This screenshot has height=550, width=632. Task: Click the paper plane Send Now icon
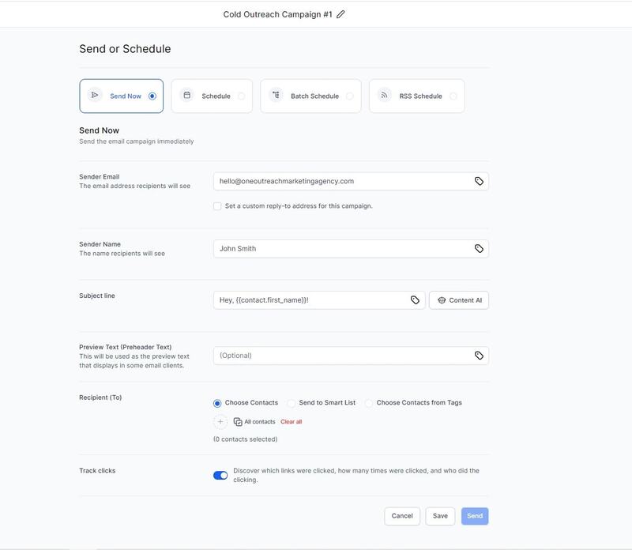95,96
